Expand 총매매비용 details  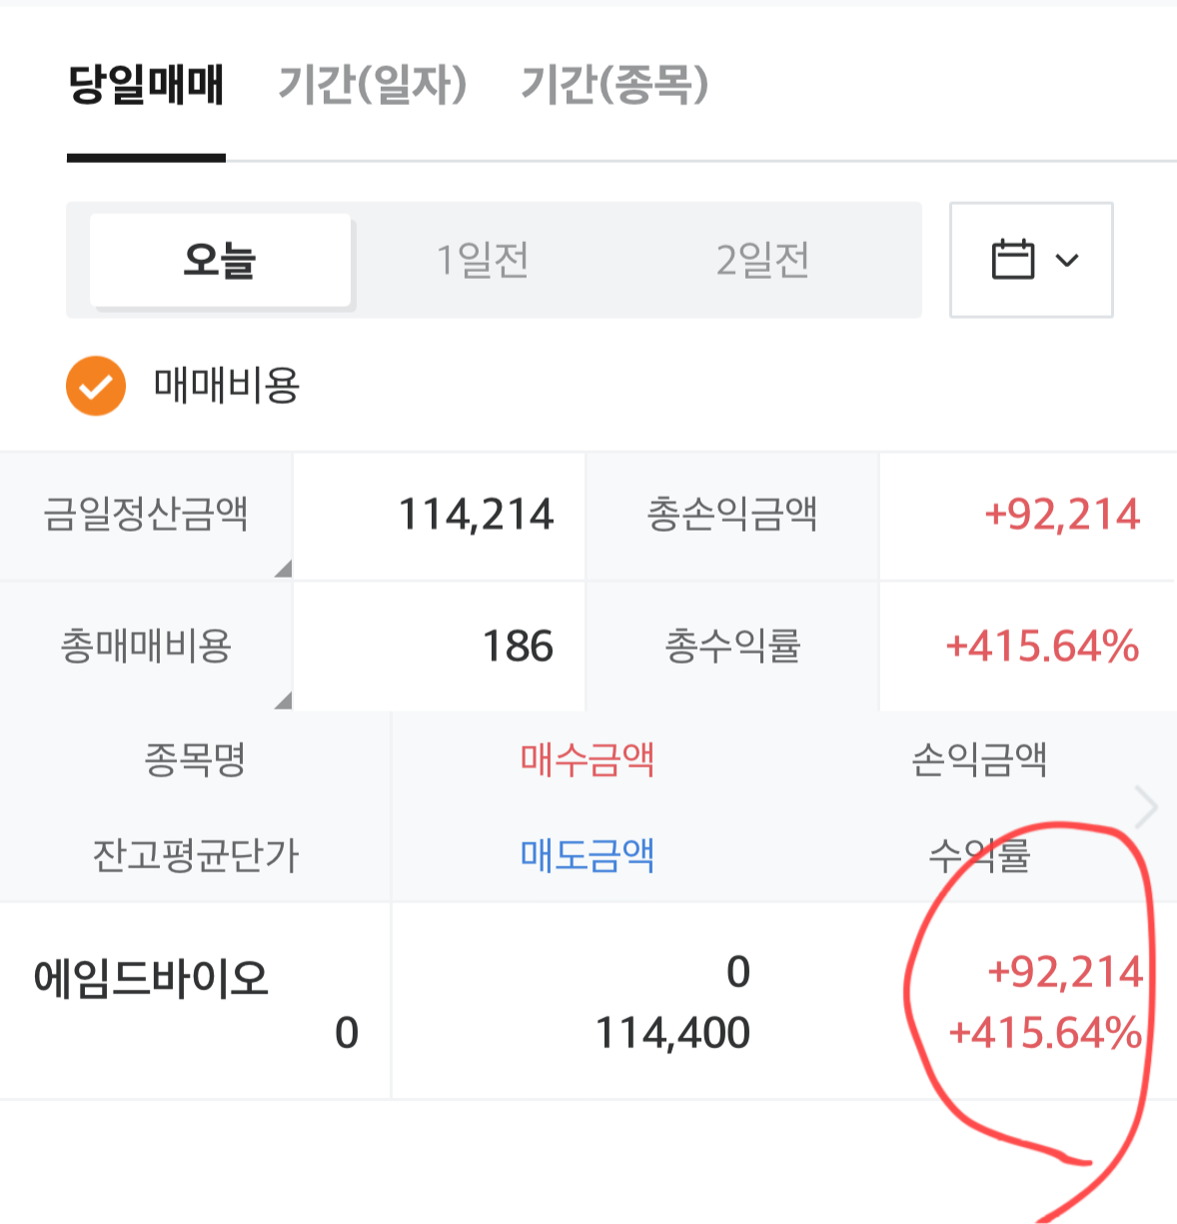point(146,646)
